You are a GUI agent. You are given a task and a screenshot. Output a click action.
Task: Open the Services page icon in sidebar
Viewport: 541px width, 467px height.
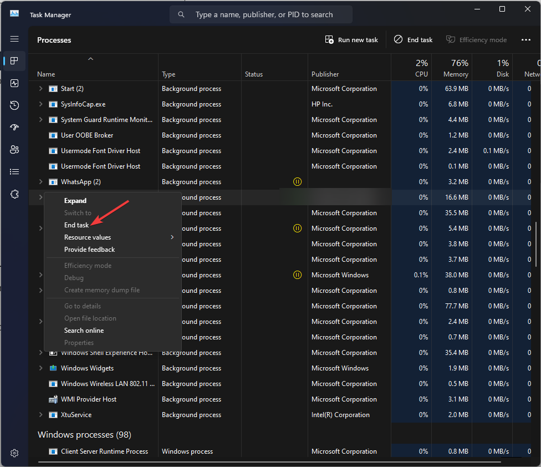14,194
